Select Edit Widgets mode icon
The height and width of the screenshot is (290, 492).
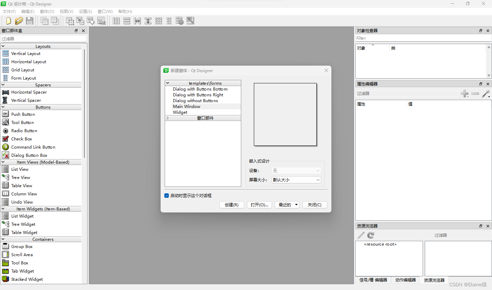click(x=70, y=21)
